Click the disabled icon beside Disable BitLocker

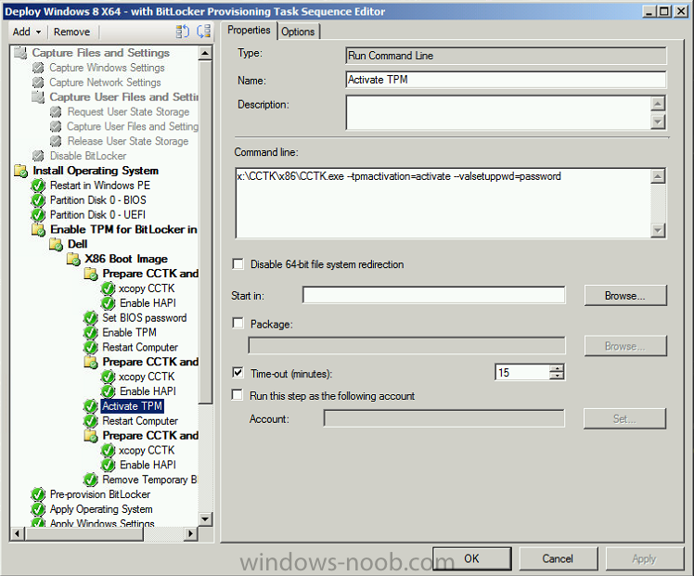[x=38, y=156]
